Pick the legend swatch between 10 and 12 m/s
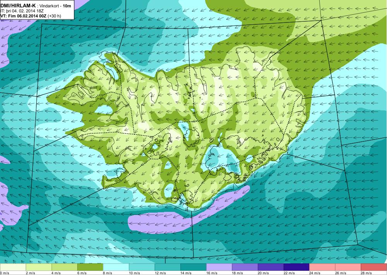This screenshot has height=275, width=387. coord(142,267)
